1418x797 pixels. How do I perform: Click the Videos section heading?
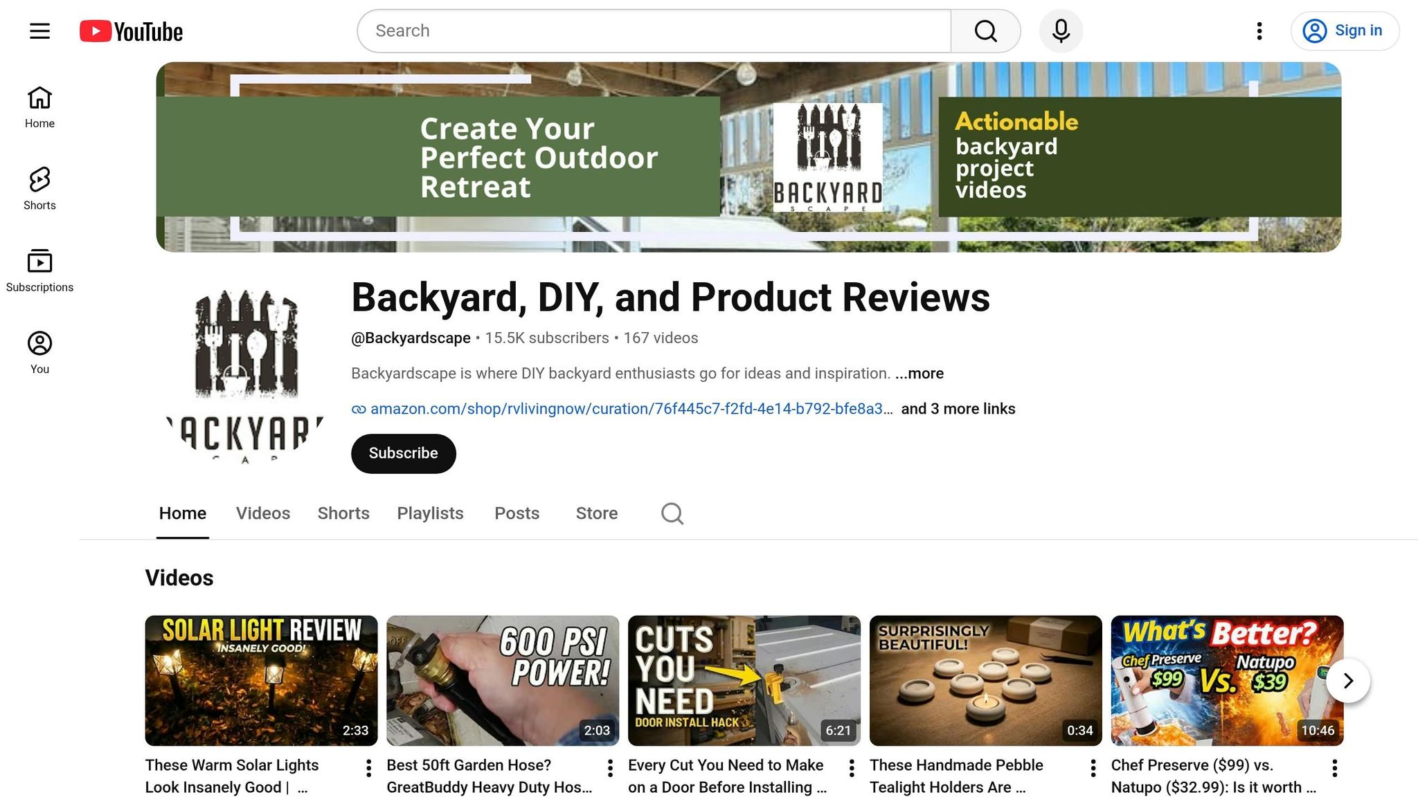[179, 578]
